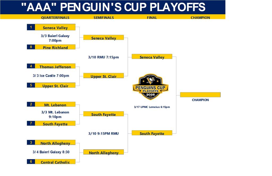The width and height of the screenshot is (272, 176).
Task: Click the QUARTERFINALS column header
Action: (55, 17)
